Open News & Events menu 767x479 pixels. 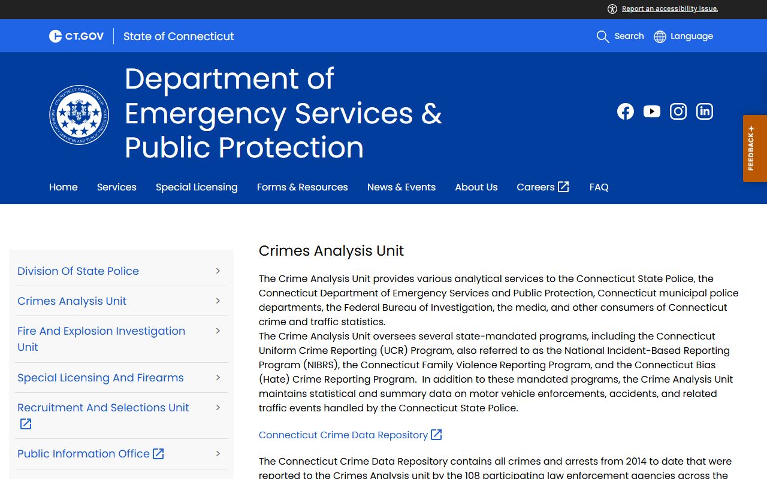(401, 187)
